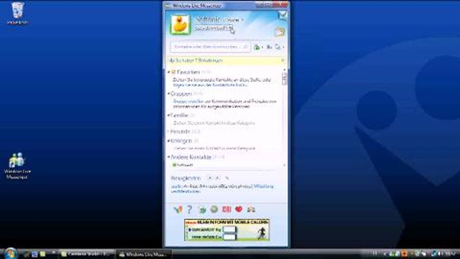The image size is (460, 259).
Task: Click the second input box in the ad banner
Action: coord(229,237)
